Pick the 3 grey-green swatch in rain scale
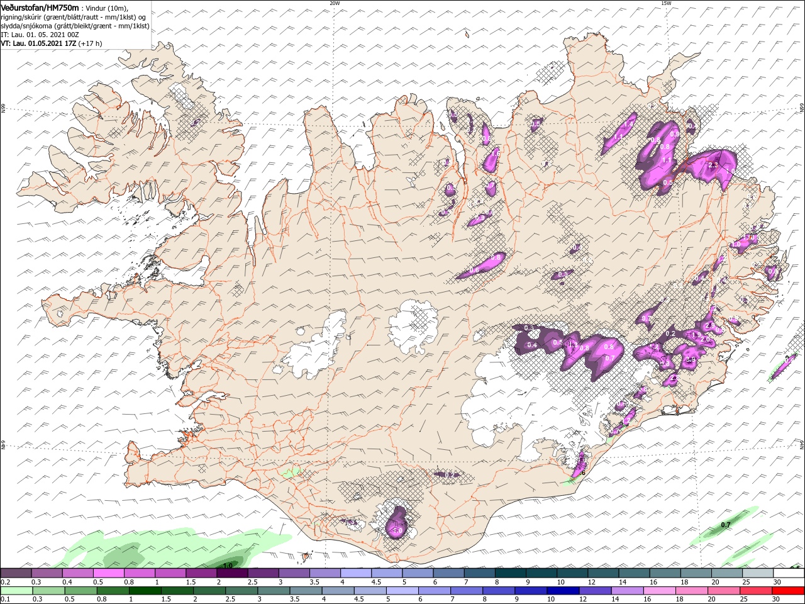The width and height of the screenshot is (805, 604). tap(273, 591)
